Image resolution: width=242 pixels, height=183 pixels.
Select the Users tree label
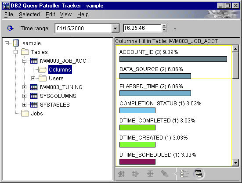click(56, 78)
